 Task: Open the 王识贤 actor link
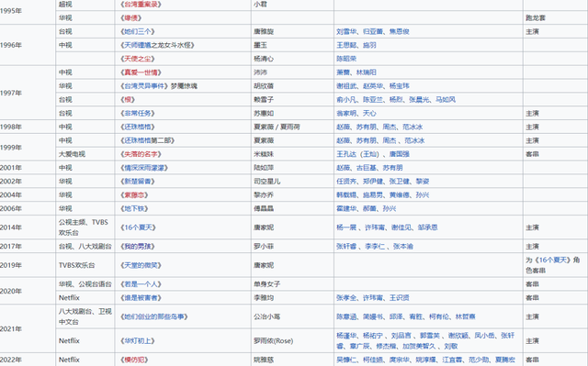pos(399,298)
